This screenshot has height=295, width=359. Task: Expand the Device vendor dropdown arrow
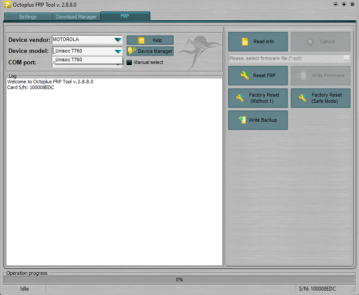pos(117,40)
